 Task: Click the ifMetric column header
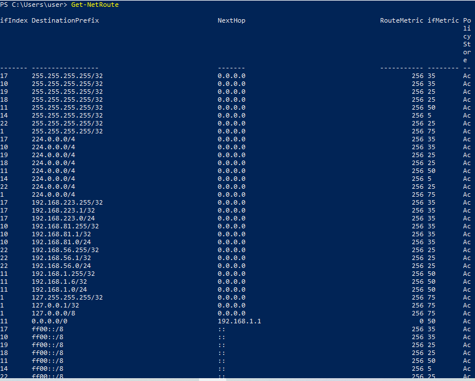[x=444, y=20]
